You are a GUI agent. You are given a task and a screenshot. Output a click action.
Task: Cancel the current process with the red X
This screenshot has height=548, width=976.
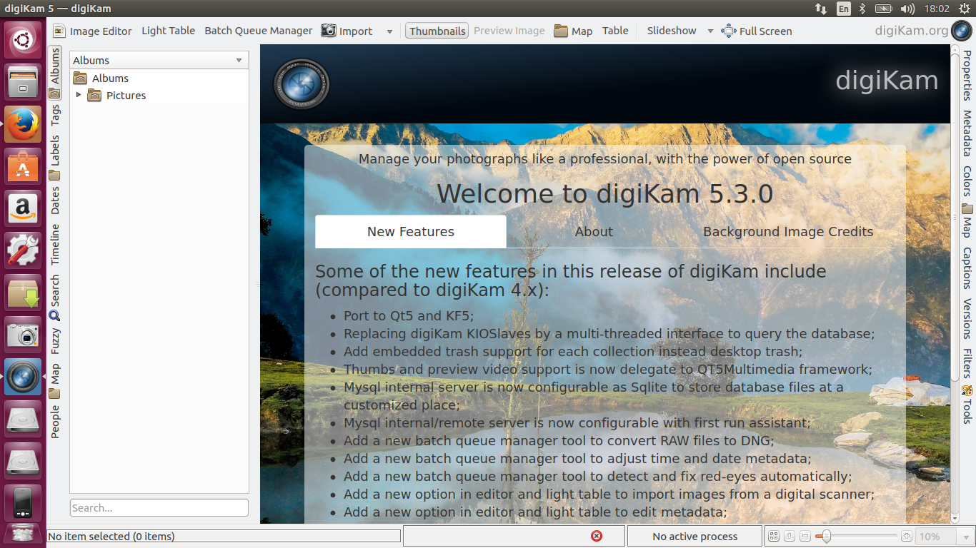(597, 536)
